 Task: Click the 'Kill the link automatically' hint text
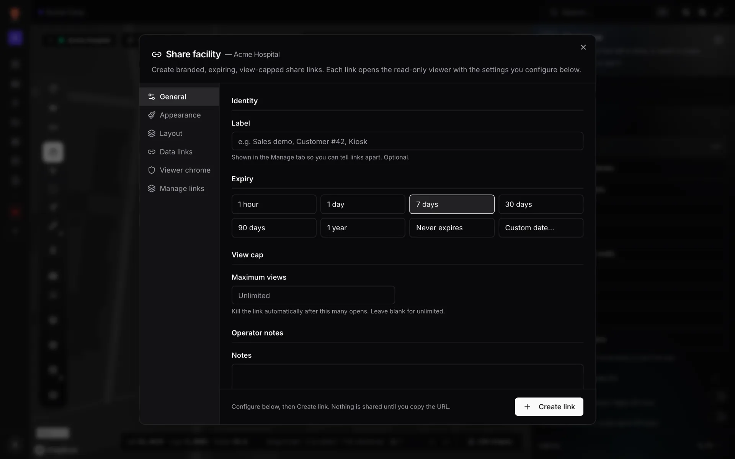338,311
